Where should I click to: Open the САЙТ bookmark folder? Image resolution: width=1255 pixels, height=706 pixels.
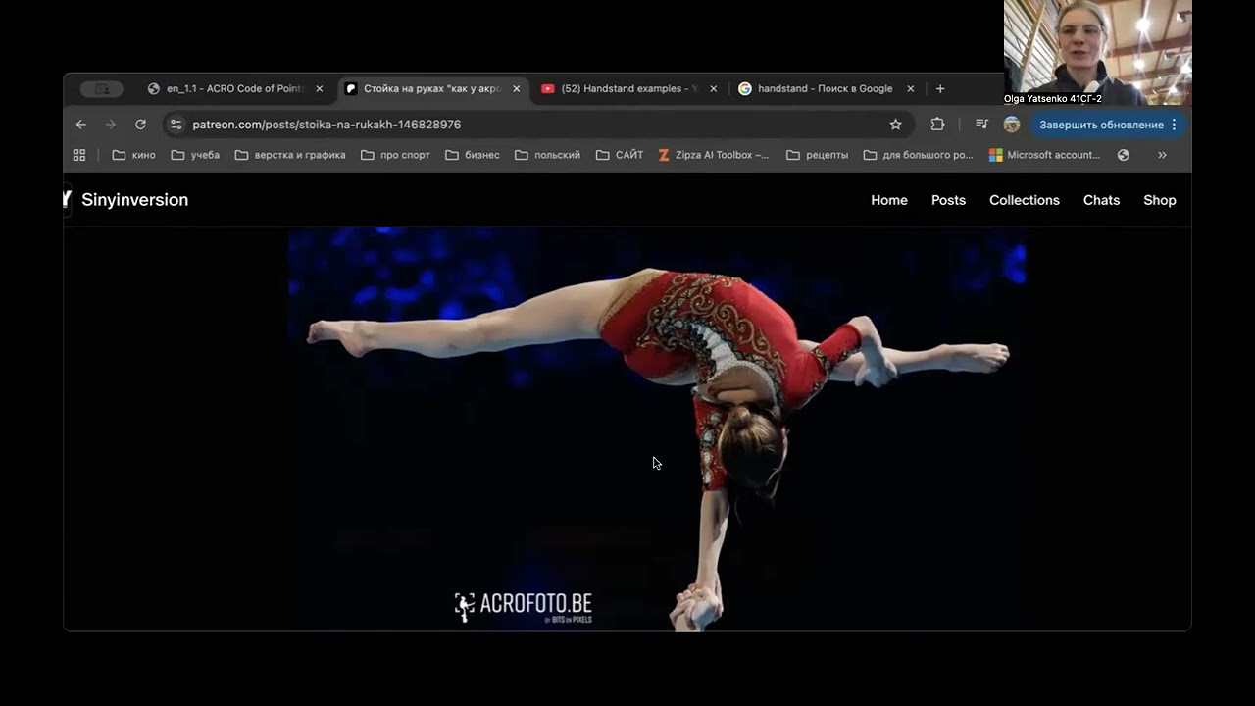pos(620,155)
